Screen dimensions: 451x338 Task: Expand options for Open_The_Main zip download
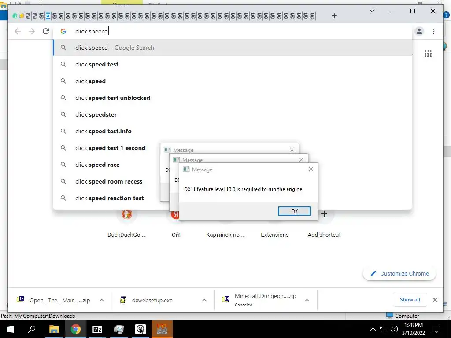tap(102, 300)
